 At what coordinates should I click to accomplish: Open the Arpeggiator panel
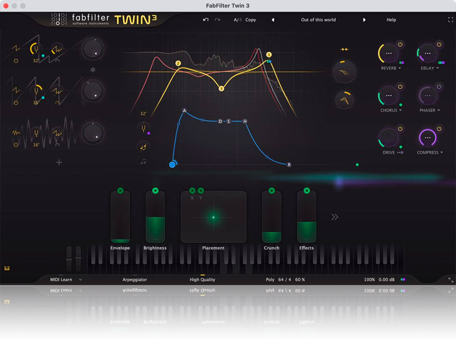[135, 279]
